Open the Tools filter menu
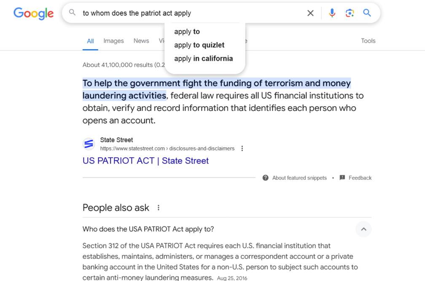This screenshot has width=425, height=281. [x=368, y=41]
